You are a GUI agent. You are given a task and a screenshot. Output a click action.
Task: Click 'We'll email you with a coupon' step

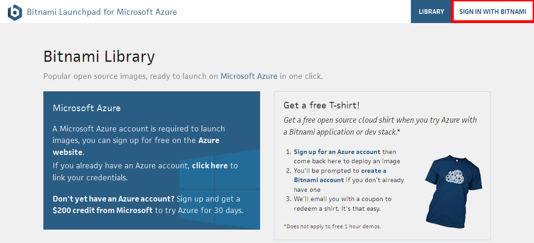pos(343,203)
